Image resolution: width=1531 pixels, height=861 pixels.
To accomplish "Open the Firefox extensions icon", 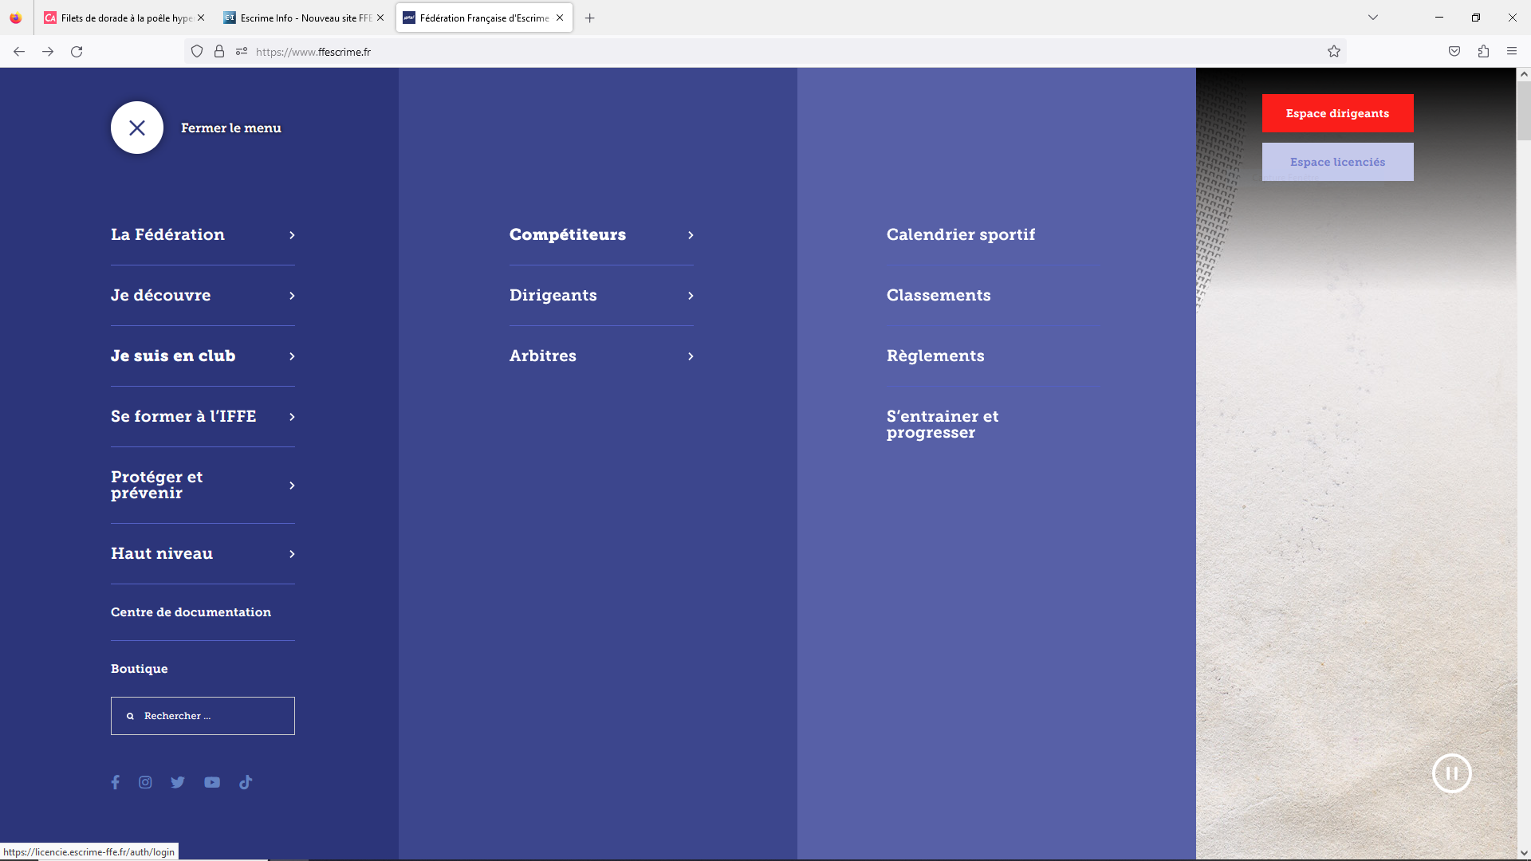I will pos(1483,52).
